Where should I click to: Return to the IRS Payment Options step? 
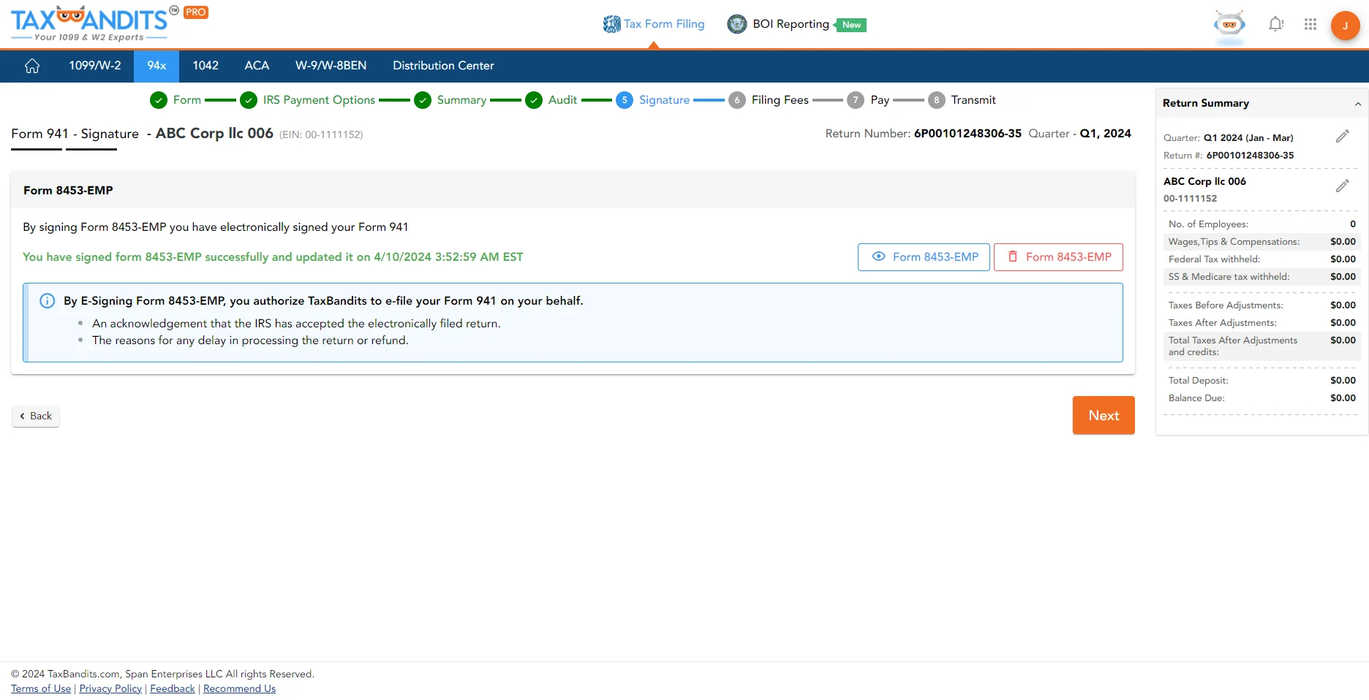click(318, 100)
